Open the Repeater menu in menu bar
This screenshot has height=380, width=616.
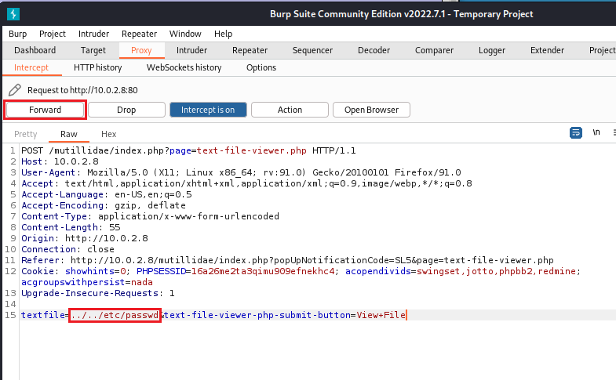(139, 34)
